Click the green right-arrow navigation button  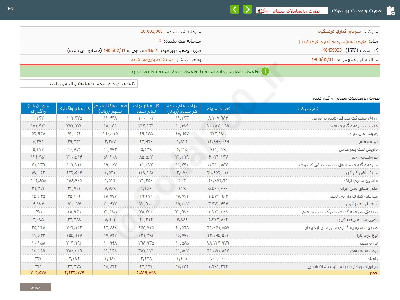247,9
